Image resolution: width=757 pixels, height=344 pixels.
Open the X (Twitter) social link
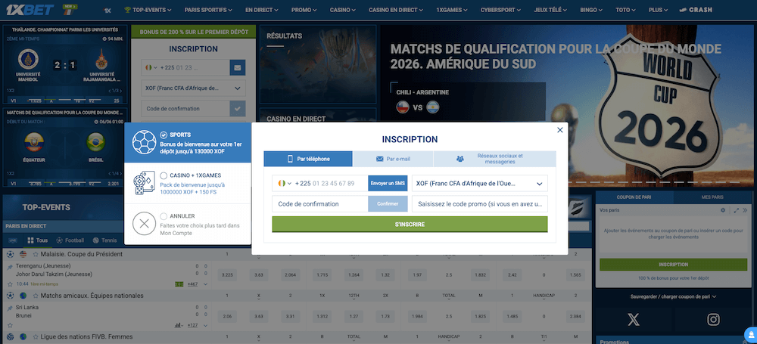(x=634, y=319)
